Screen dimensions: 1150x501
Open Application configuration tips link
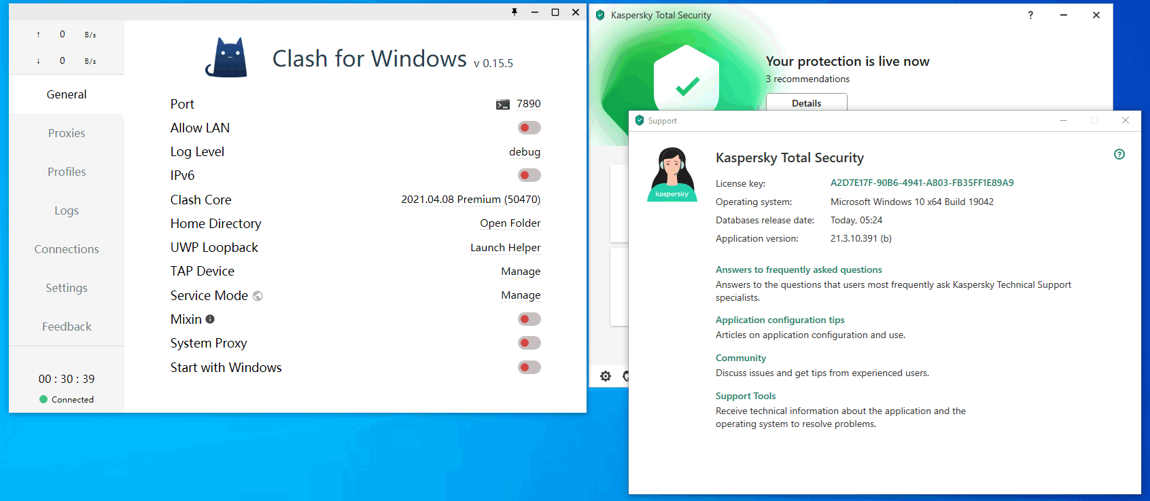pyautogui.click(x=780, y=320)
